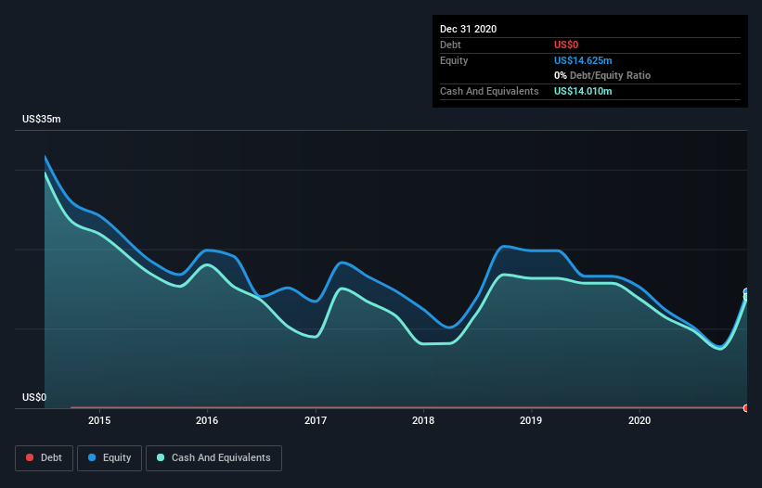Click the Debt row label in tooltip
Image resolution: width=762 pixels, height=488 pixels.
coord(450,45)
